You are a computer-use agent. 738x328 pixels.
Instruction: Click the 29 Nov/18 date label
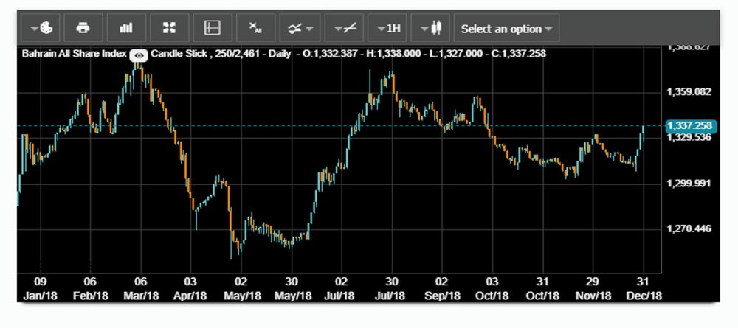(x=593, y=288)
